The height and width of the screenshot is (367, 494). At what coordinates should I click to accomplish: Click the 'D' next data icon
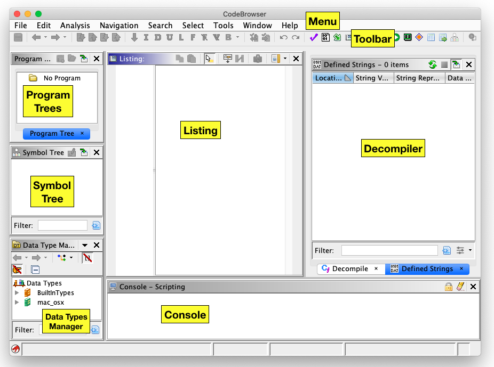[x=158, y=37]
